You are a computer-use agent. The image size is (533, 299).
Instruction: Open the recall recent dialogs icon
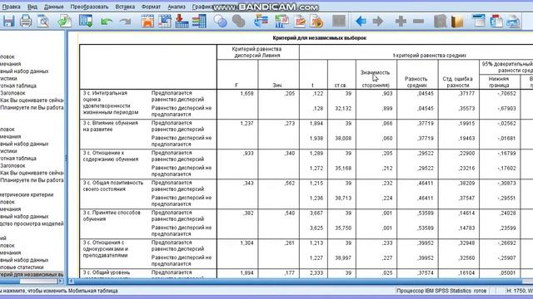[x=86, y=22]
